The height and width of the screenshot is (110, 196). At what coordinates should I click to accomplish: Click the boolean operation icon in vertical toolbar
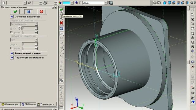point(61,80)
